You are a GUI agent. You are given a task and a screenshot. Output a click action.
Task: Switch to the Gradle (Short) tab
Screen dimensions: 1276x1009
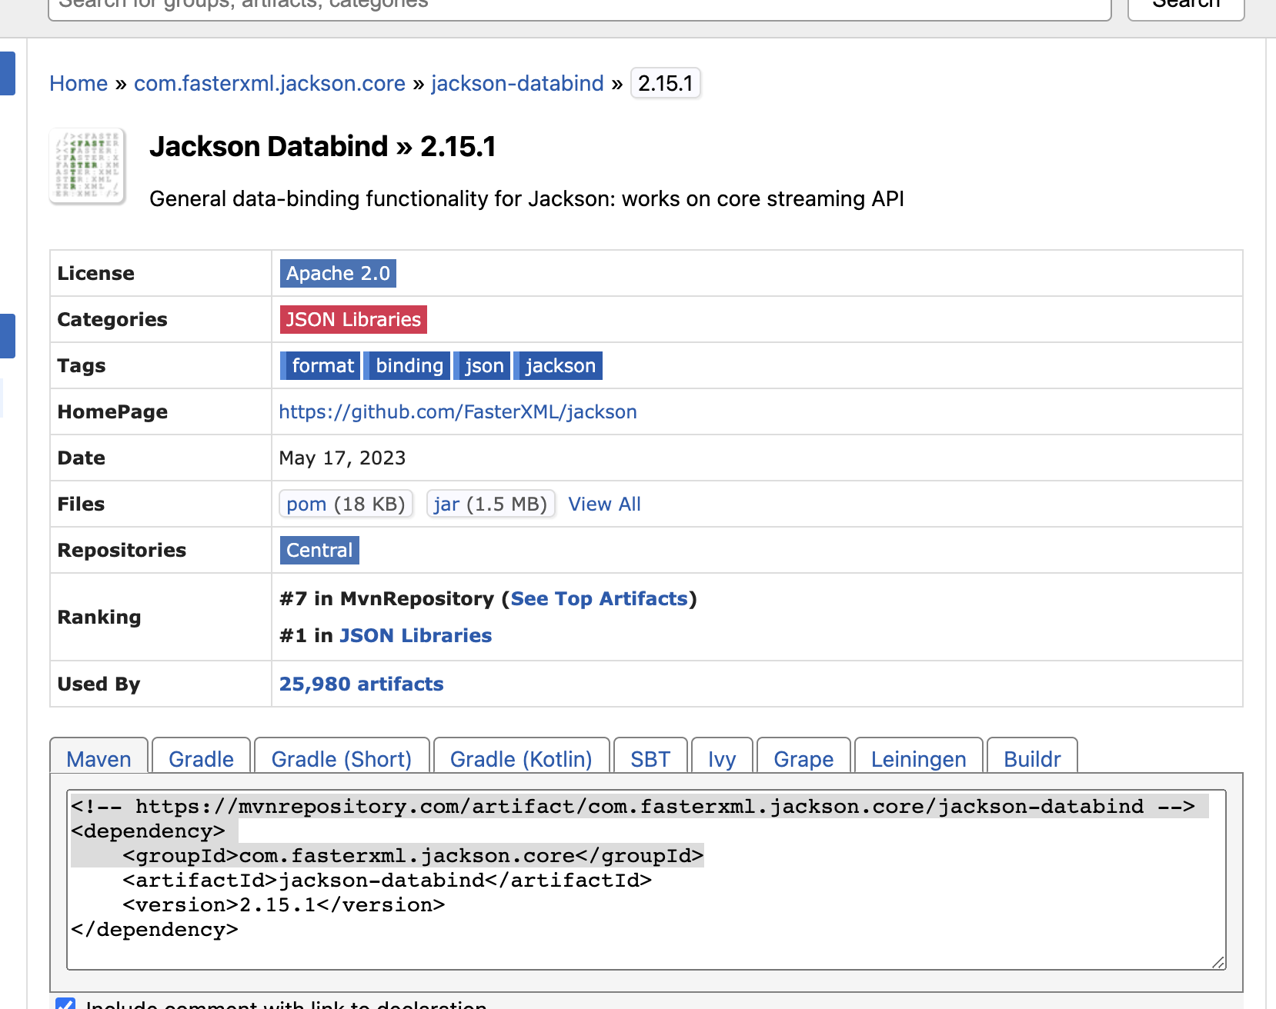coord(342,756)
